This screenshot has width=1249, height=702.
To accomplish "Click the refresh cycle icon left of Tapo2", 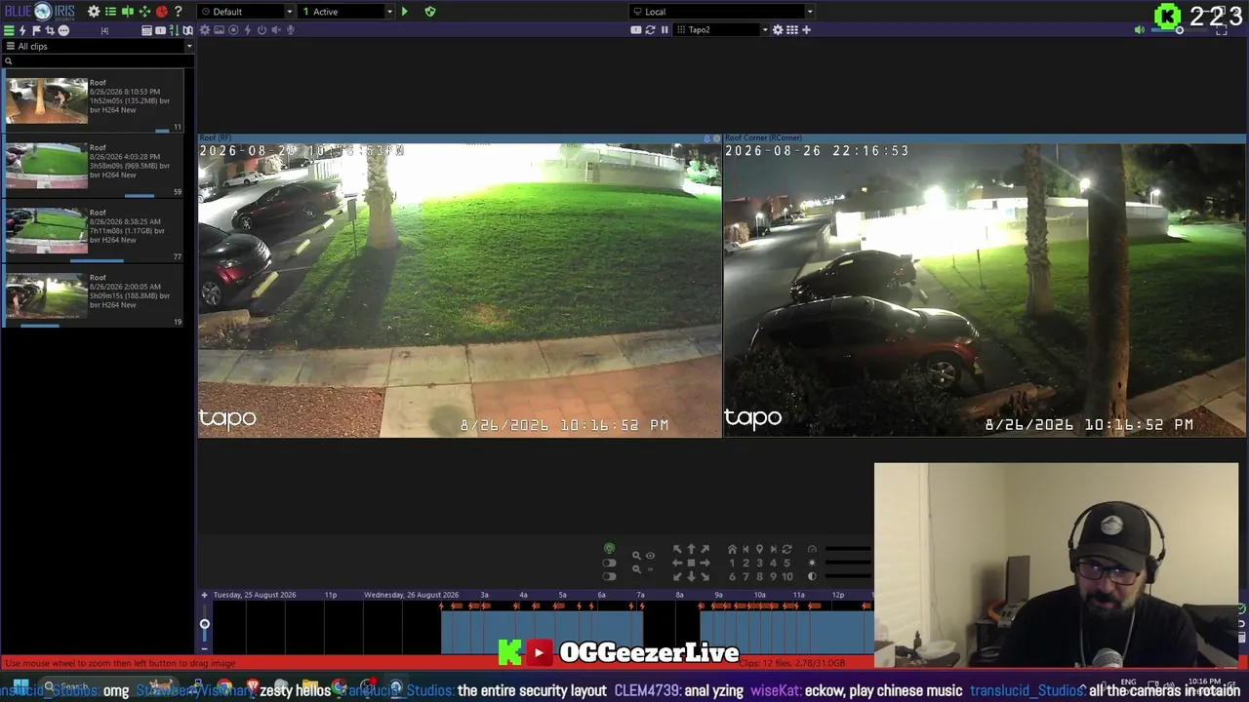I will pos(650,30).
